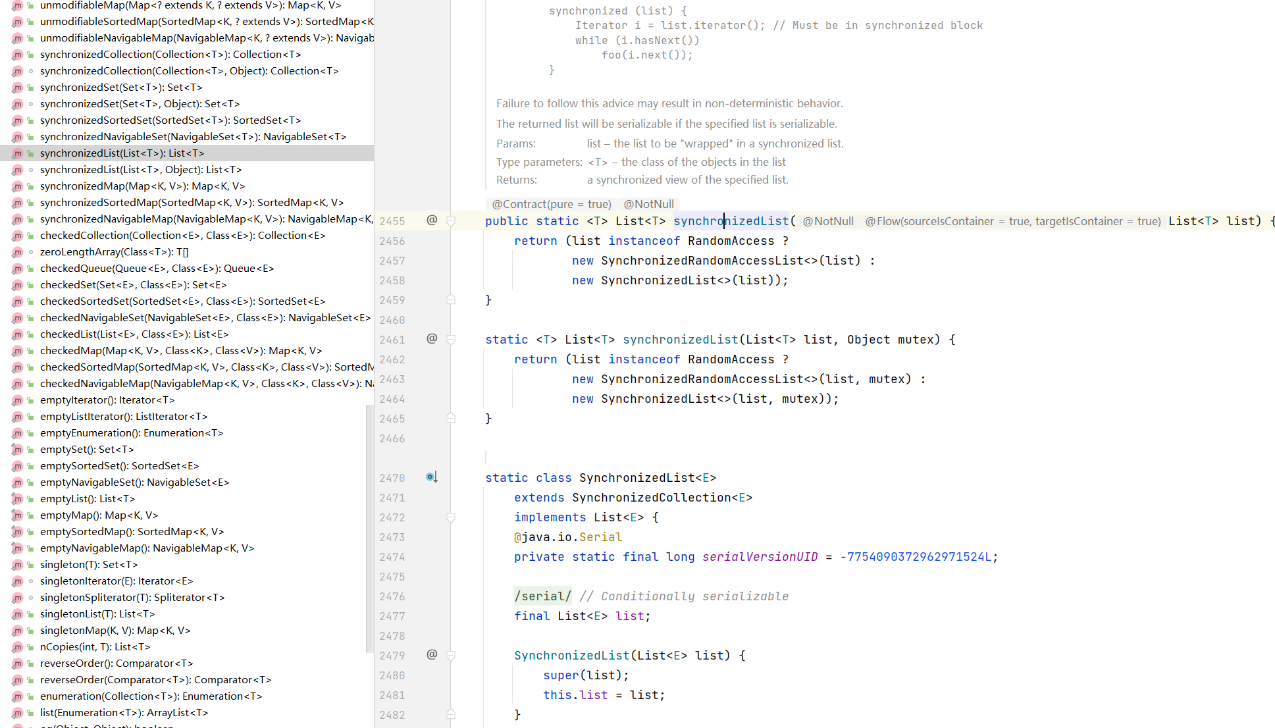Viewport: 1275px width, 728px height.
Task: Click lock icon beside emptyEnumeration entry
Action: pyautogui.click(x=31, y=433)
